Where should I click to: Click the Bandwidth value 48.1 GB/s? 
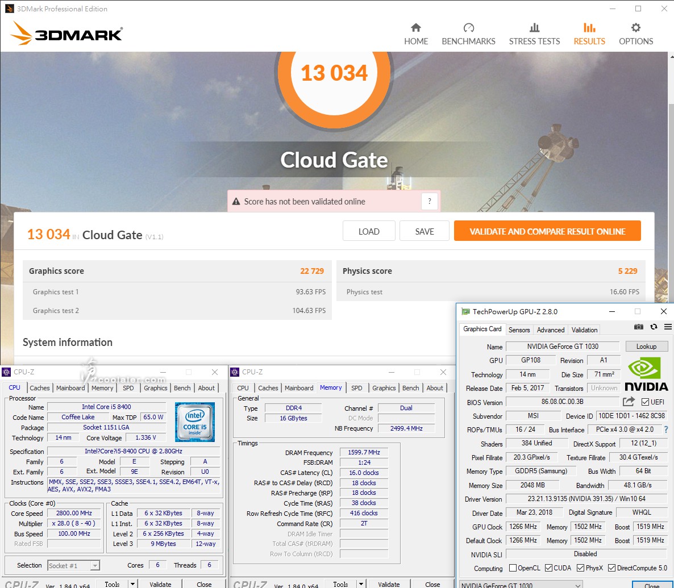tap(638, 485)
